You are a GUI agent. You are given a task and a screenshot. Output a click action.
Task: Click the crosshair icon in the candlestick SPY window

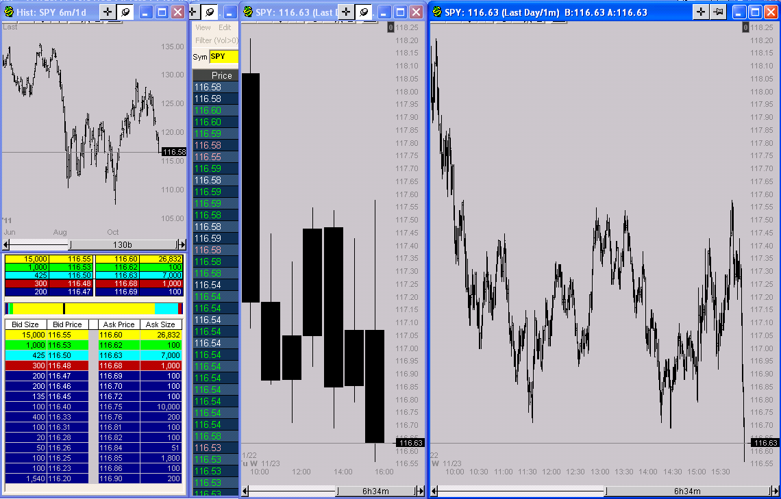click(346, 12)
